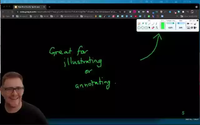The image size is (200, 125).
Task: Select the pink eraser tool
Action: coord(153,27)
